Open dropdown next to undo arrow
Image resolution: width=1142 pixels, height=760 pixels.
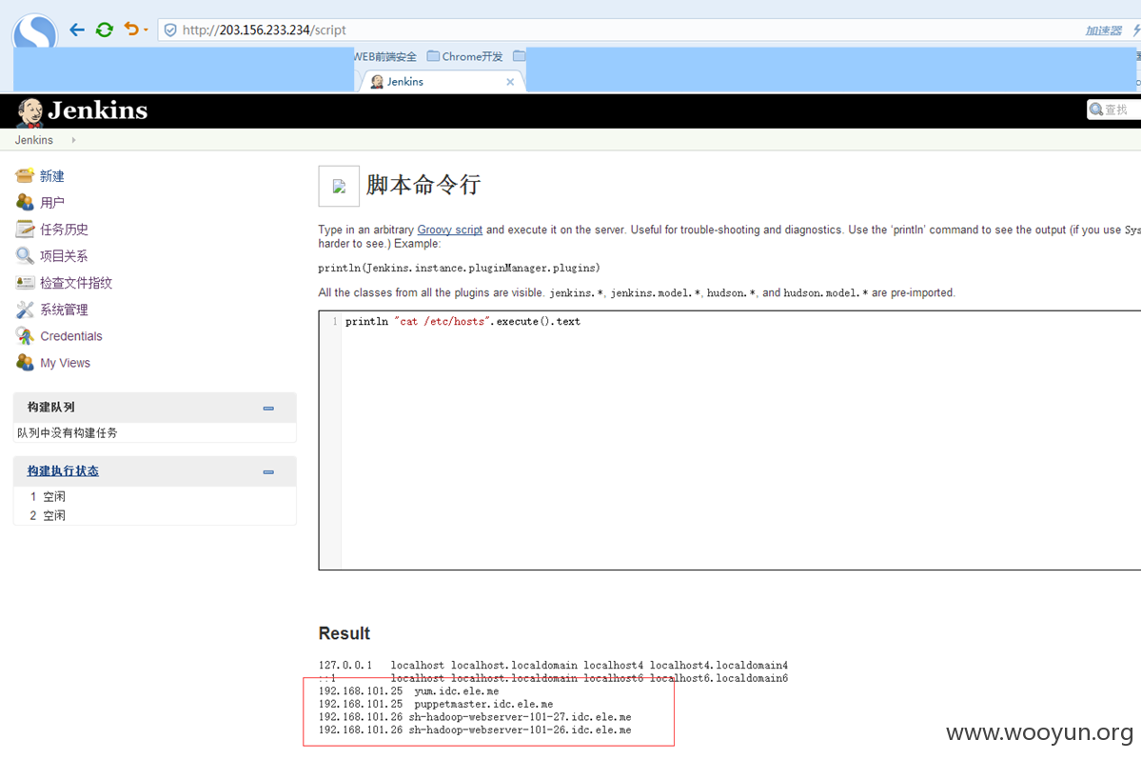click(146, 30)
